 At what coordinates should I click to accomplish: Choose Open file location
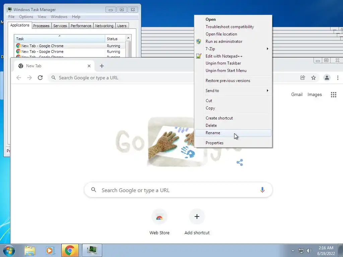pos(233,34)
